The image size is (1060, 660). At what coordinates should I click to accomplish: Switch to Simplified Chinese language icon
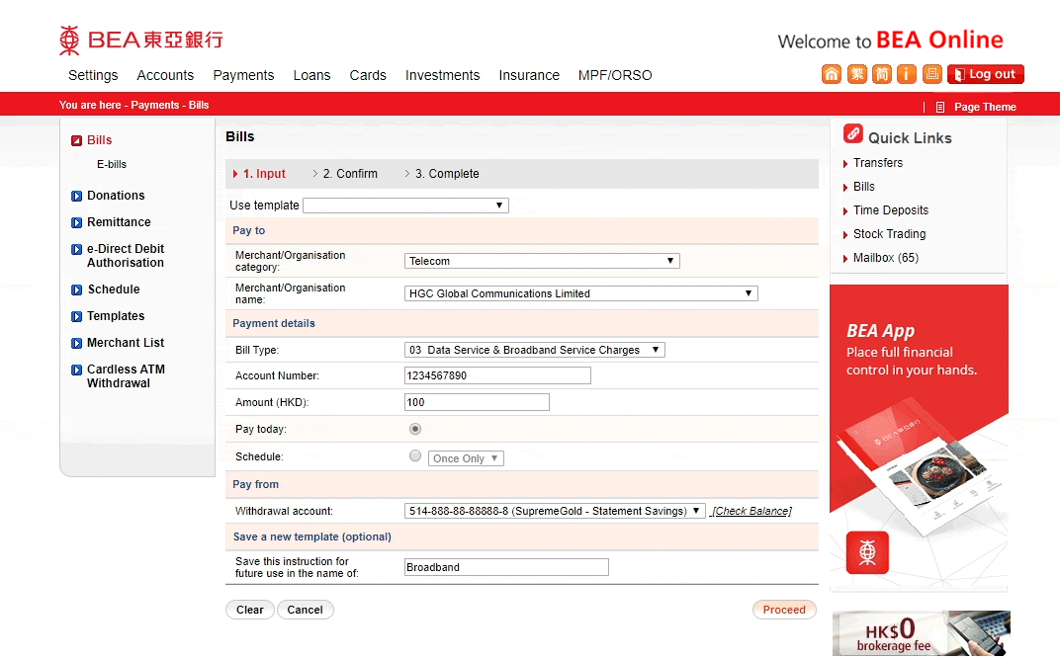tap(882, 74)
